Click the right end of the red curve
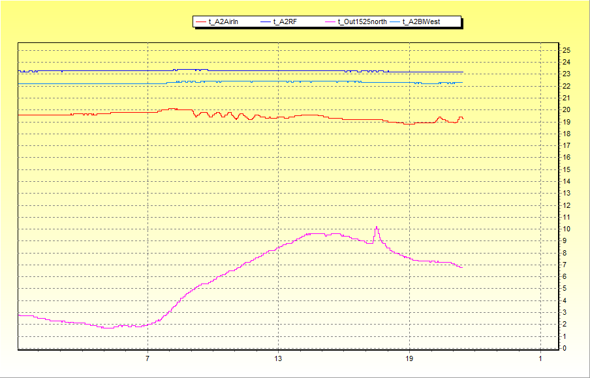Viewport: 590px width, 378px height. tap(462, 119)
